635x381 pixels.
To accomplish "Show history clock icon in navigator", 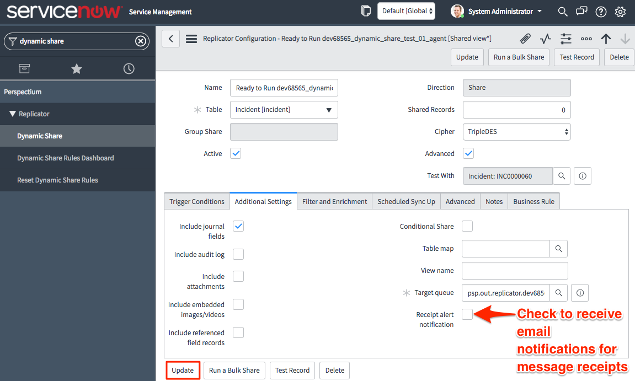I will pyautogui.click(x=129, y=69).
